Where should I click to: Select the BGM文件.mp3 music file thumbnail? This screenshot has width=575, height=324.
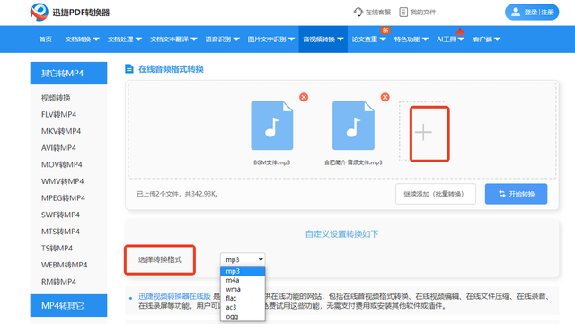click(x=272, y=126)
